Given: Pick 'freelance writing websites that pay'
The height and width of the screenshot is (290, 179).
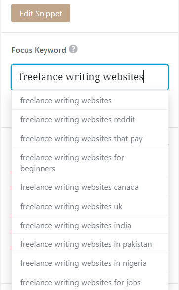Looking at the screenshot, I should click(90, 138).
